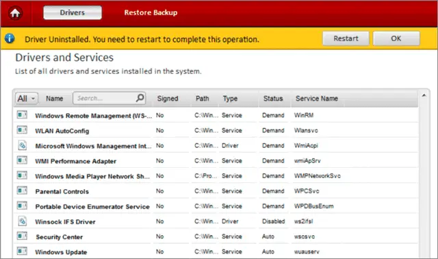438x259 pixels.
Task: Open the All filter dropdown
Action: (26, 99)
